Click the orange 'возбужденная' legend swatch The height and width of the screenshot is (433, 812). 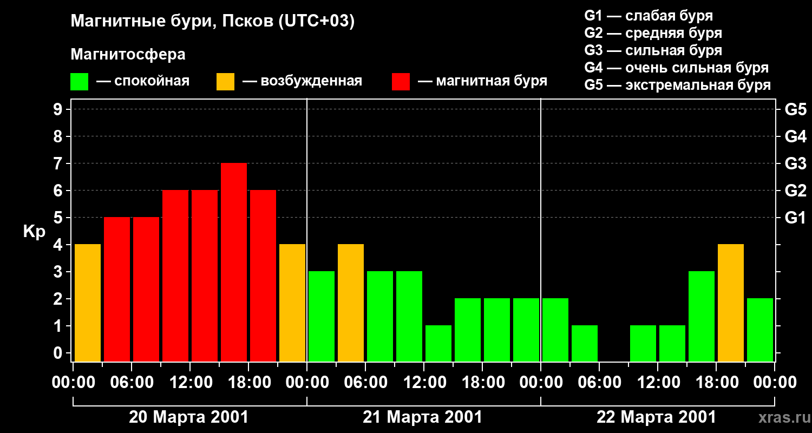pyautogui.click(x=226, y=82)
